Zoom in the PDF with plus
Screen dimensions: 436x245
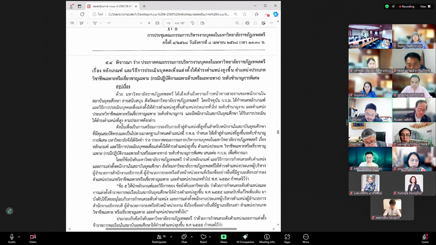149,23
